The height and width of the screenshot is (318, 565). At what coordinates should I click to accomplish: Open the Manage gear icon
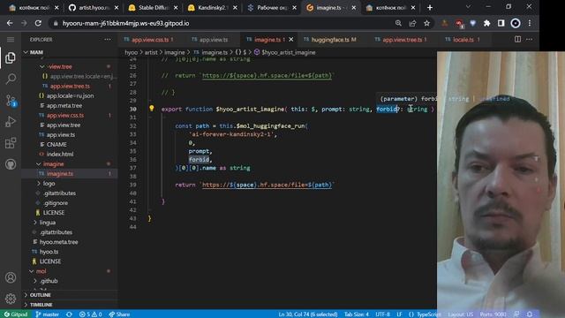click(11, 299)
